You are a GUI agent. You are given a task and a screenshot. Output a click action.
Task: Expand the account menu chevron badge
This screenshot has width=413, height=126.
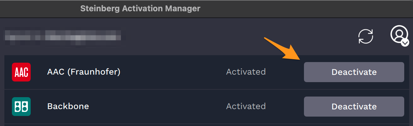pyautogui.click(x=405, y=43)
